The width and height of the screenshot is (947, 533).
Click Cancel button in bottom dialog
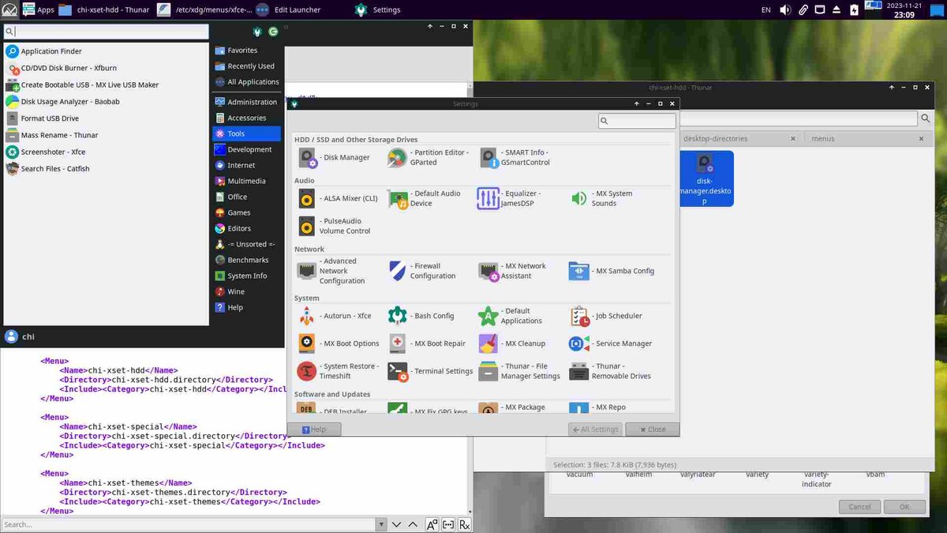point(859,507)
